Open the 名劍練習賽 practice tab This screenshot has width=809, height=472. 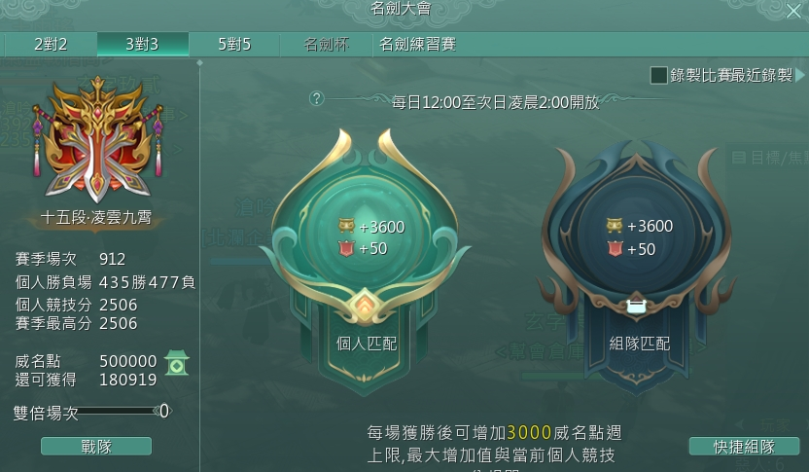click(x=417, y=45)
